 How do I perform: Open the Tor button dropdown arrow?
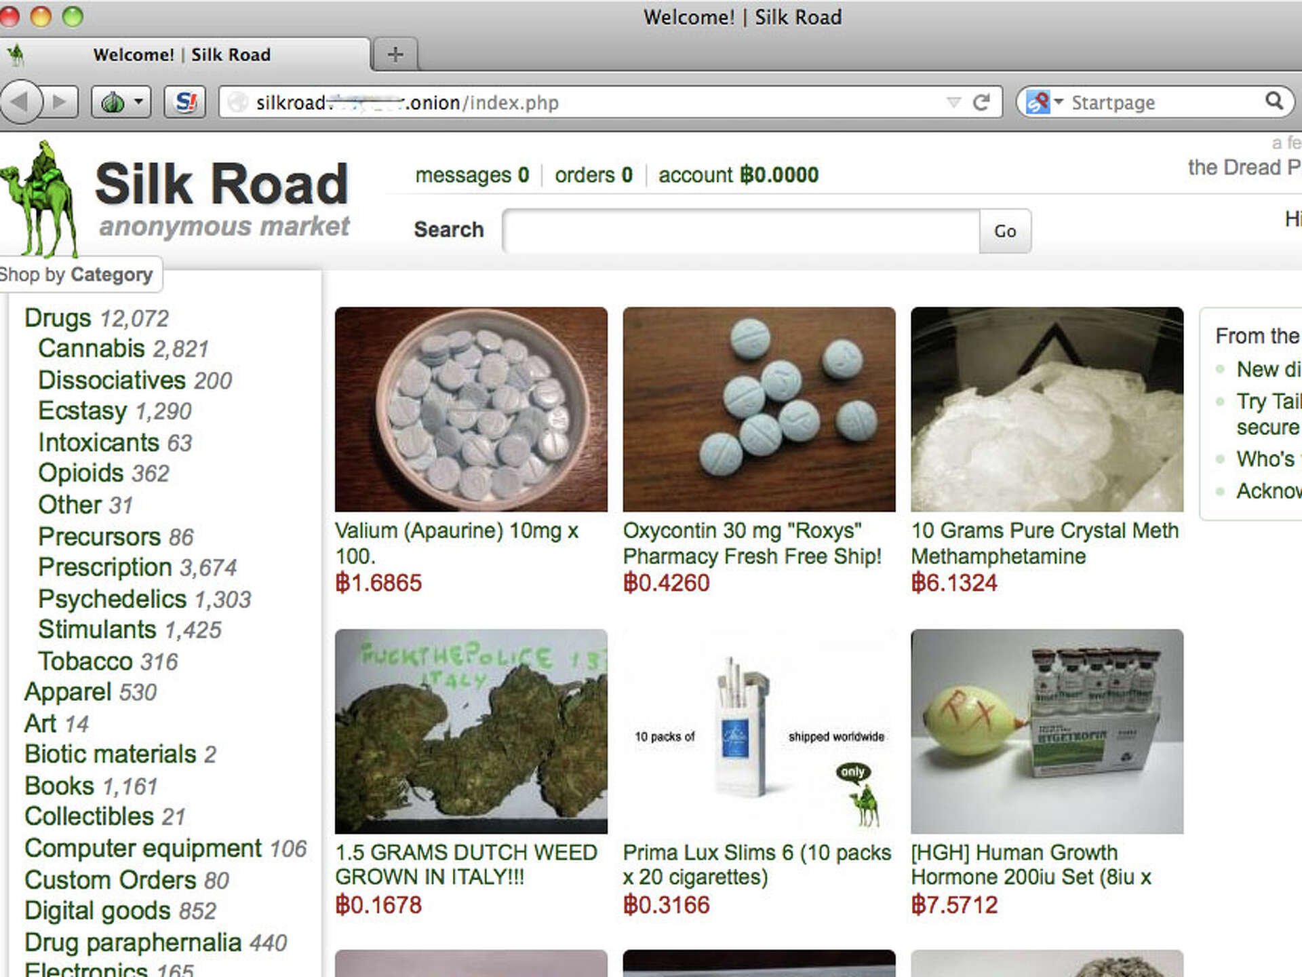(x=138, y=102)
